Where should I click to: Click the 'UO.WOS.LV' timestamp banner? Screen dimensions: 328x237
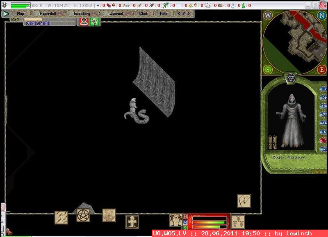tap(240, 233)
